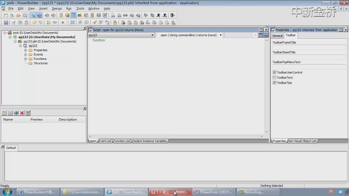Collapse the qq123.pbl library node
Image resolution: width=349 pixels, height=196 pixels.
(x=15, y=41)
